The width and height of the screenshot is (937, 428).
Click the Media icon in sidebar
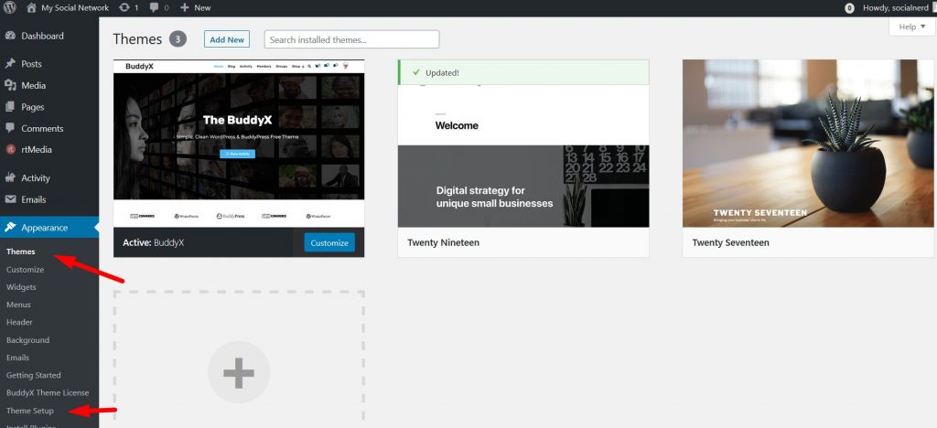(10, 85)
